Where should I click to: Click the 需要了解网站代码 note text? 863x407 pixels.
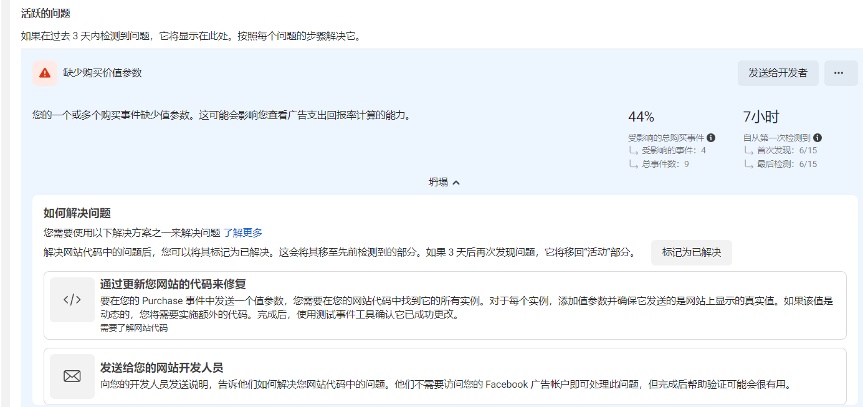[x=133, y=328]
